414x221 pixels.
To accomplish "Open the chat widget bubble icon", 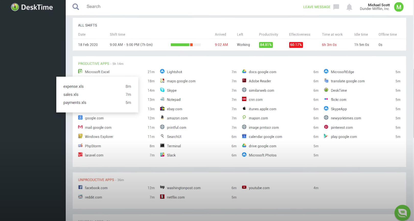I will click(x=402, y=213).
